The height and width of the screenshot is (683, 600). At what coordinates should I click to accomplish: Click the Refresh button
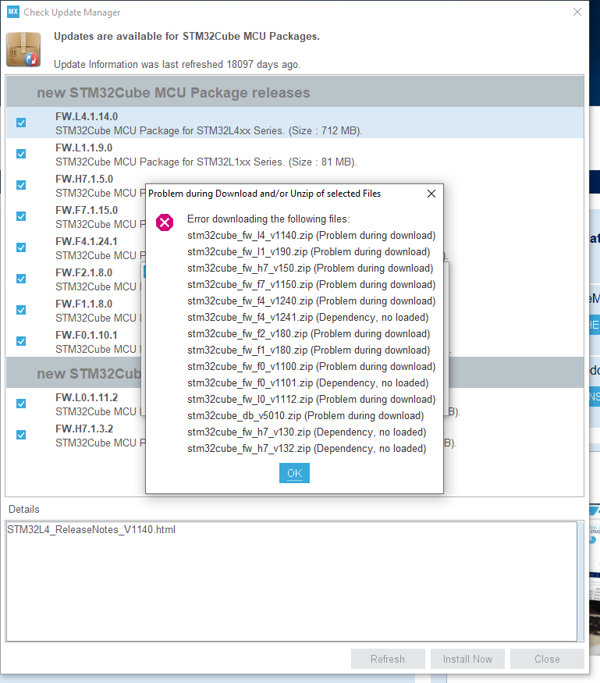pos(388,659)
